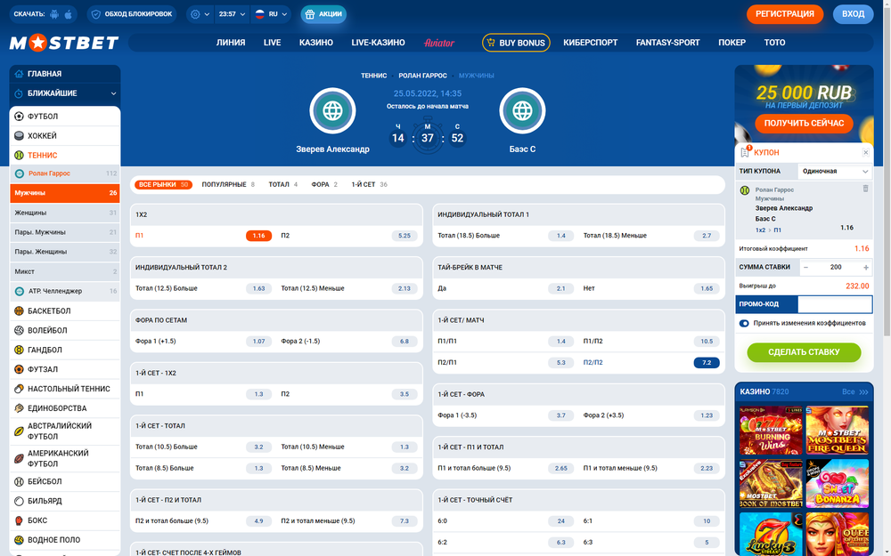Decrease the stake with the minus button
The width and height of the screenshot is (891, 556).
click(x=805, y=267)
